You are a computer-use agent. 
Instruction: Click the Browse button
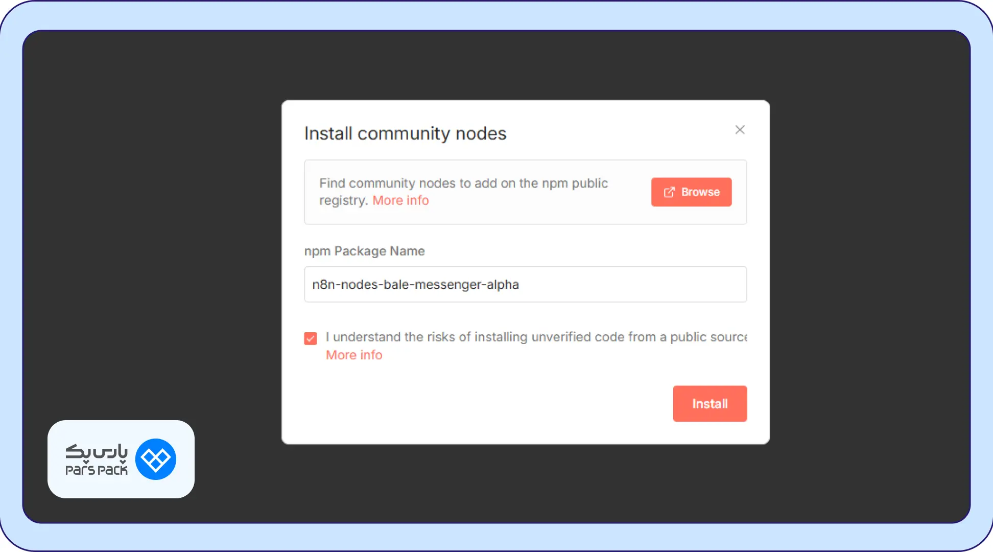tap(691, 192)
